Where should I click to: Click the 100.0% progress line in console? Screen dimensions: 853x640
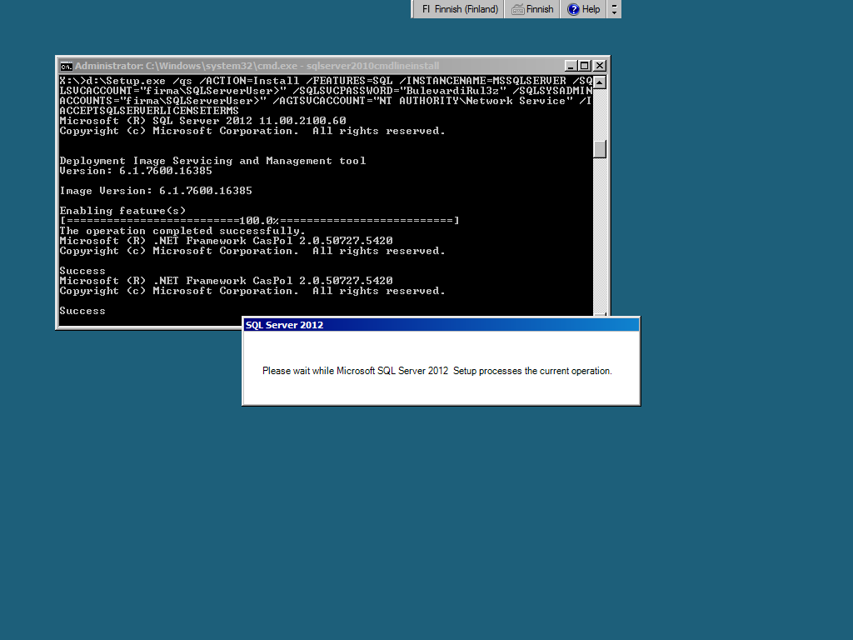tap(259, 221)
